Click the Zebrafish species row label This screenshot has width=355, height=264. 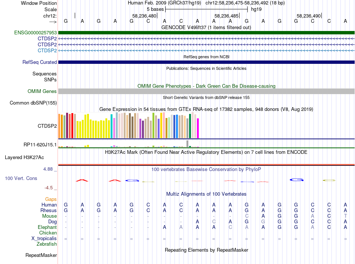[x=47, y=244]
